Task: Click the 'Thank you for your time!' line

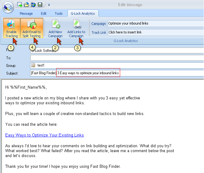Action: pyautogui.click(x=63, y=166)
